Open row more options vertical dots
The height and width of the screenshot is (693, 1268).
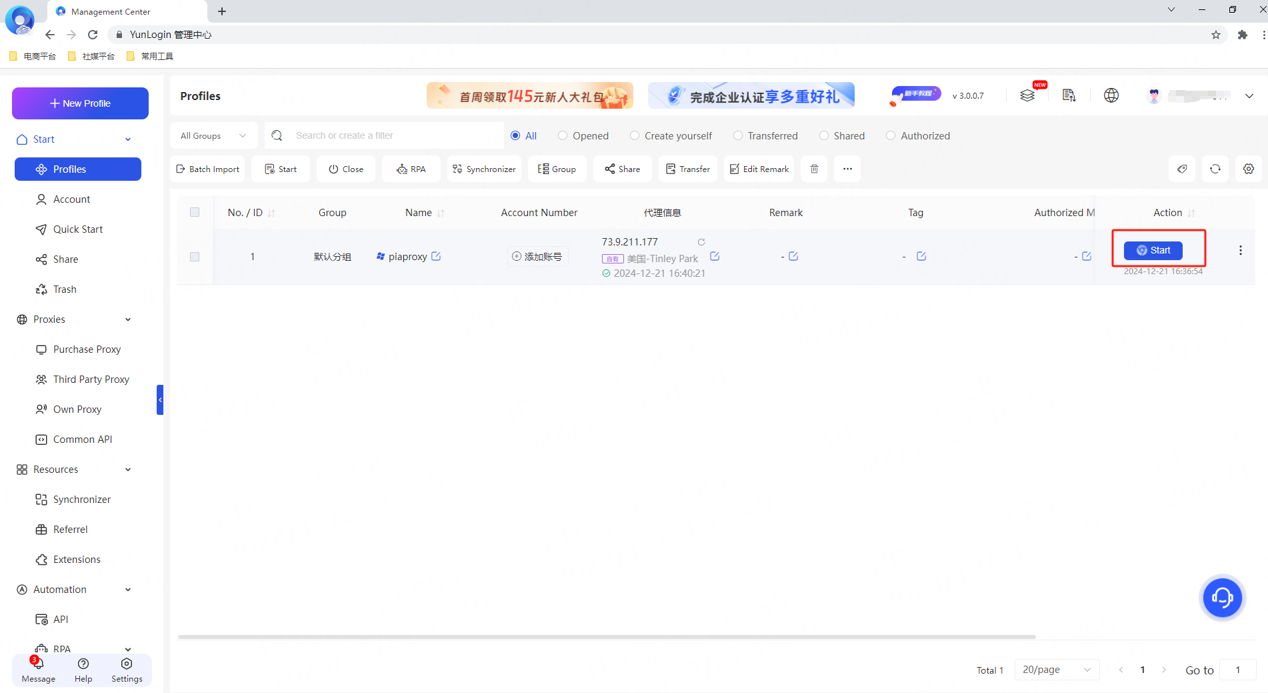pyautogui.click(x=1240, y=250)
